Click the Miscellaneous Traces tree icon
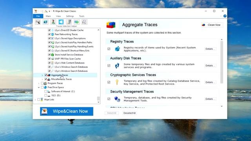This screenshot has height=141, width=251. (49, 79)
